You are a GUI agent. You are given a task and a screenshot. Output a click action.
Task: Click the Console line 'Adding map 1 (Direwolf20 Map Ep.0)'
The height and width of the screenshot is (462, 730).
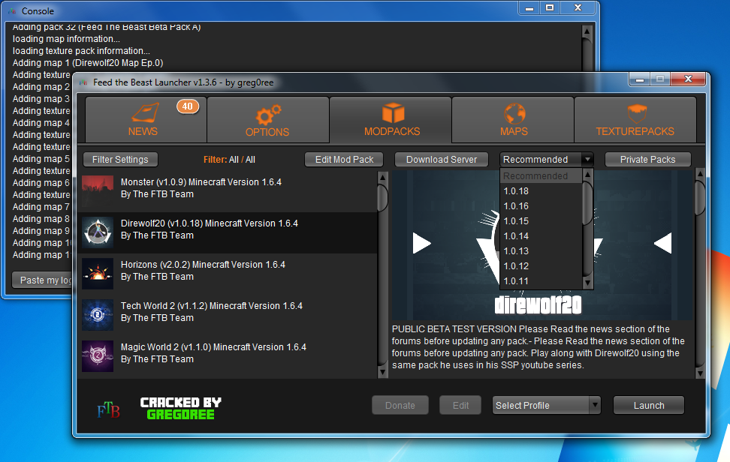pos(88,63)
